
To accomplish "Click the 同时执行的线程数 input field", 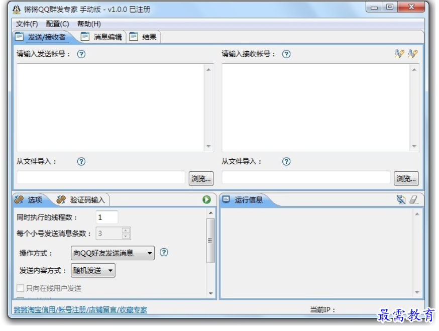I will click(106, 217).
